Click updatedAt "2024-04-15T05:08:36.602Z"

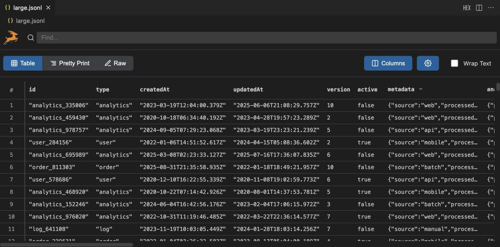tap(276, 142)
